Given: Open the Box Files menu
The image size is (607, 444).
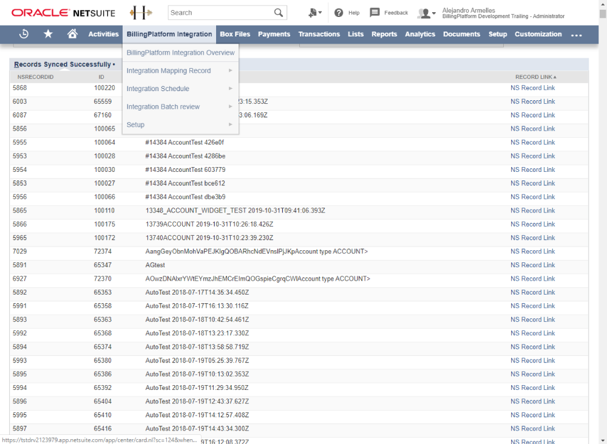Looking at the screenshot, I should [x=235, y=34].
